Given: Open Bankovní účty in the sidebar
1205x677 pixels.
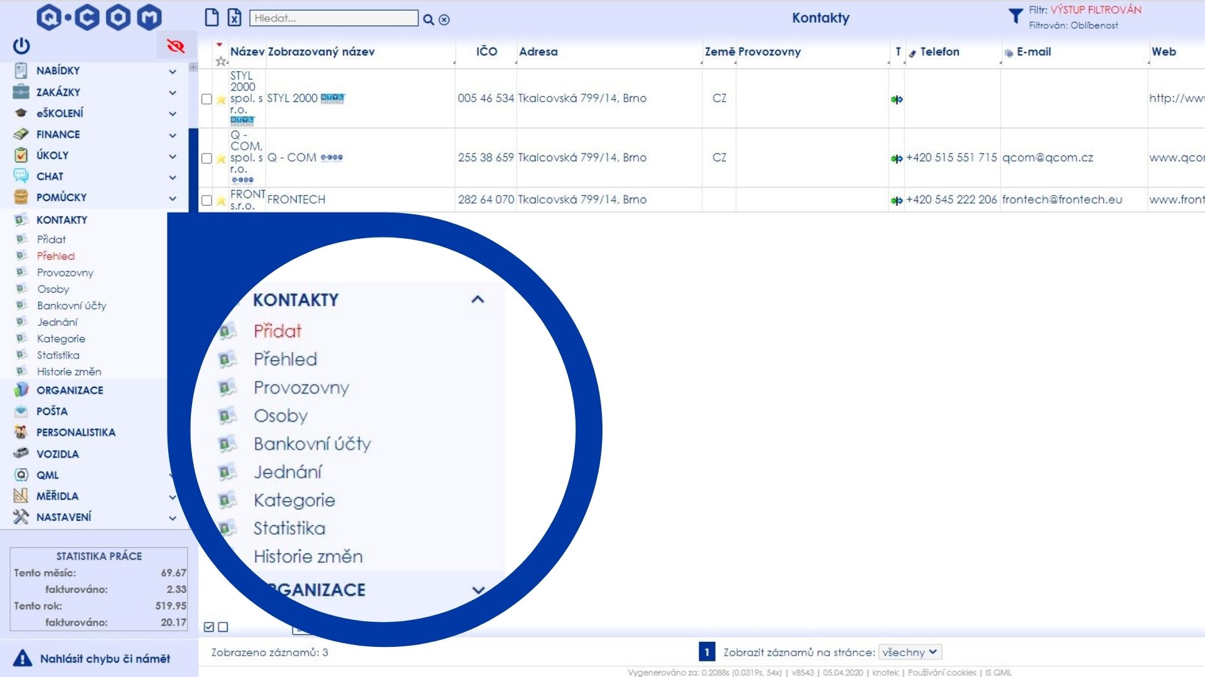Looking at the screenshot, I should click(72, 306).
